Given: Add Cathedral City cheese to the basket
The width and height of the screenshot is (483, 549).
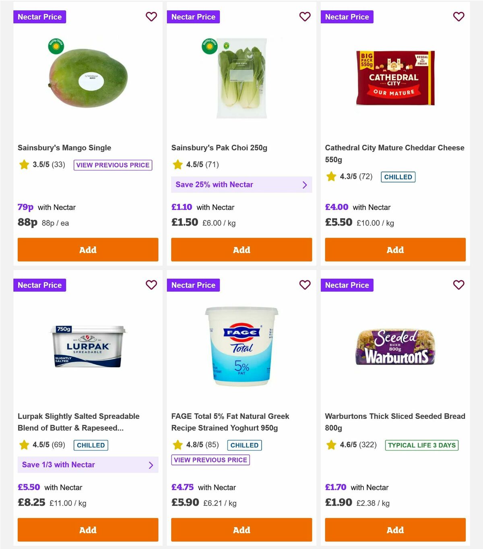Looking at the screenshot, I should pos(395,250).
